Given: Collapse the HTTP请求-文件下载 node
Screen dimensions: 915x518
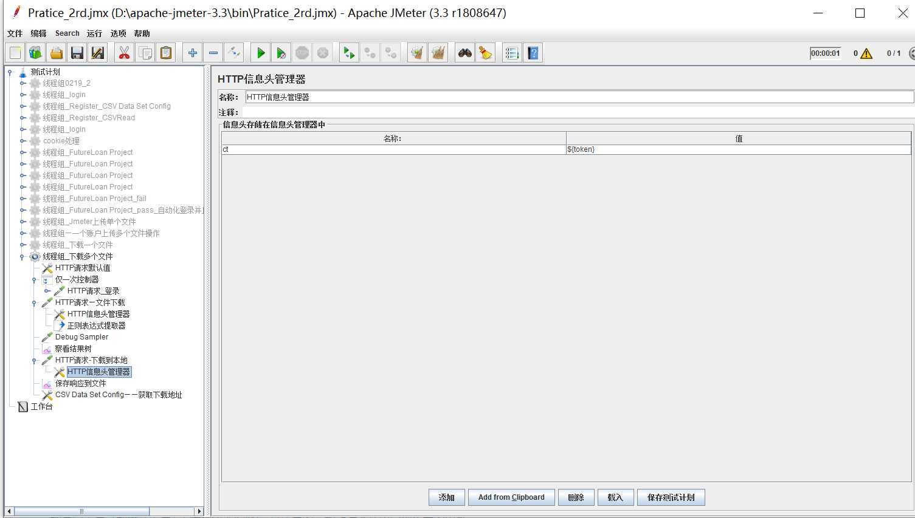Looking at the screenshot, I should point(35,302).
